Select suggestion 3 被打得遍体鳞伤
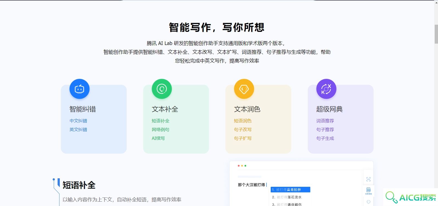This screenshot has width=438, height=206. tap(287, 204)
